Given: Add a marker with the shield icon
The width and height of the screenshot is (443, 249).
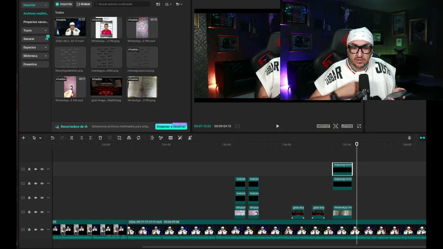Looking at the screenshot, I should [x=110, y=138].
